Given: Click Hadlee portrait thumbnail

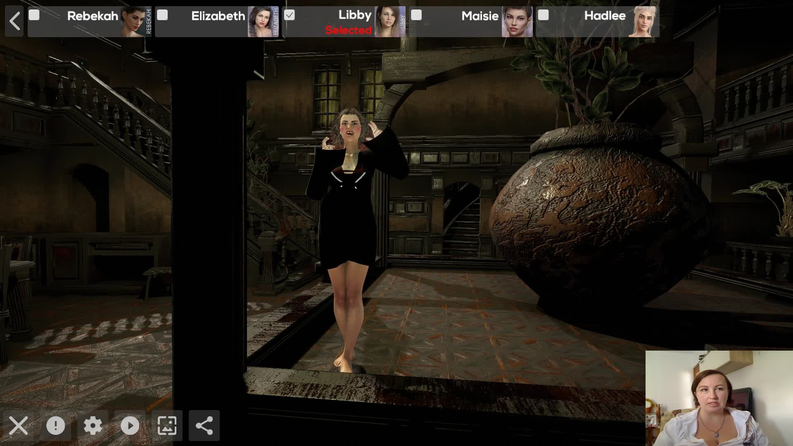Looking at the screenshot, I should (643, 21).
